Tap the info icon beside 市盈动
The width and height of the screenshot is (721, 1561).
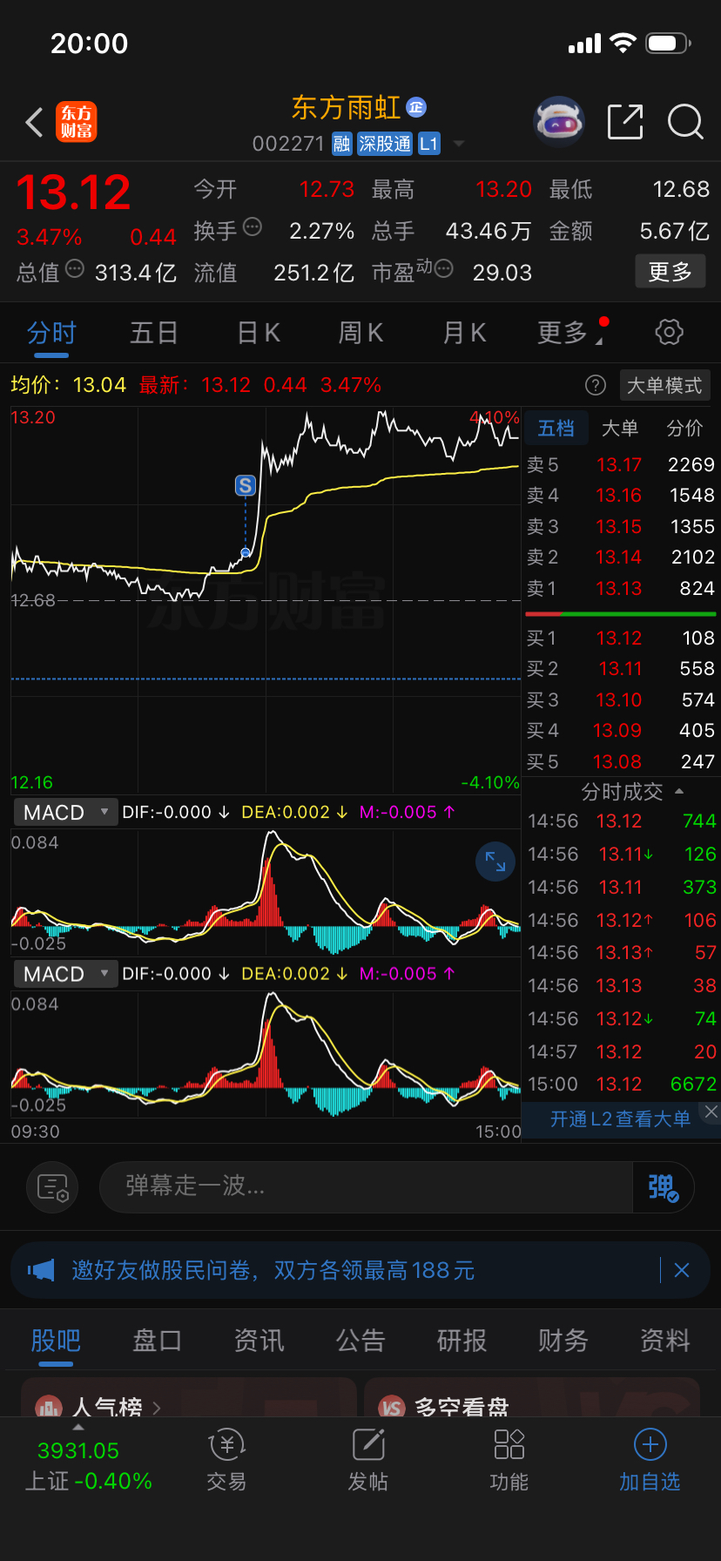443,269
